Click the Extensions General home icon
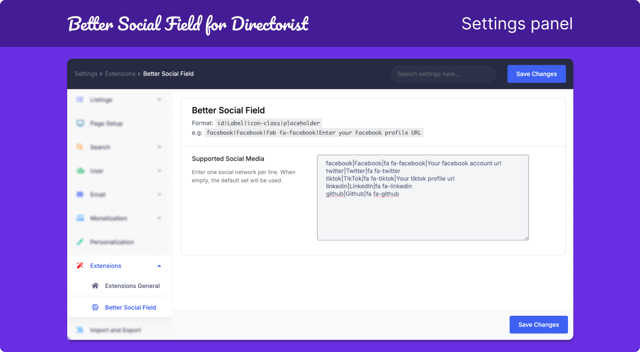This screenshot has height=352, width=640. [x=95, y=286]
